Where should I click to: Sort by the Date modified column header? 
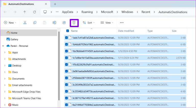pos(126,31)
